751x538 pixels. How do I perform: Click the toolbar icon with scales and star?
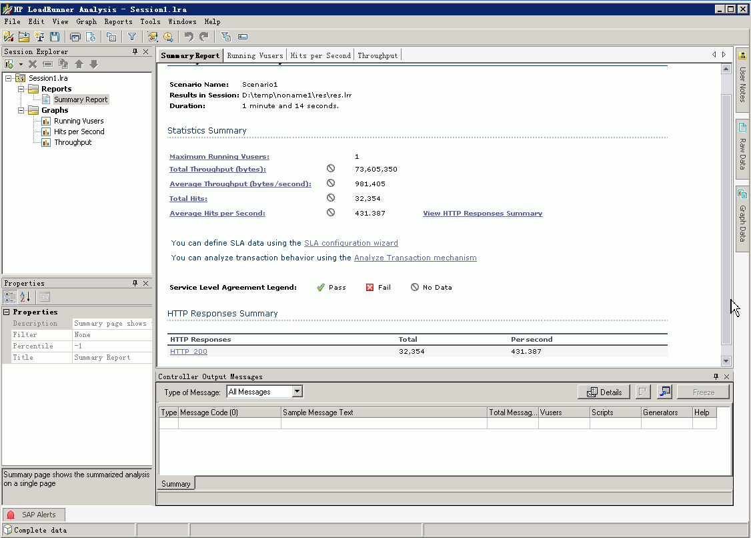[39, 37]
